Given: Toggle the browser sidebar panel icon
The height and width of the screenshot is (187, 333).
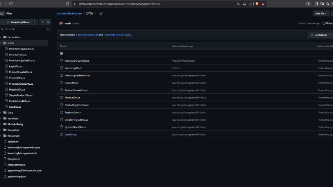Looking at the screenshot, I should pyautogui.click(x=317, y=4).
